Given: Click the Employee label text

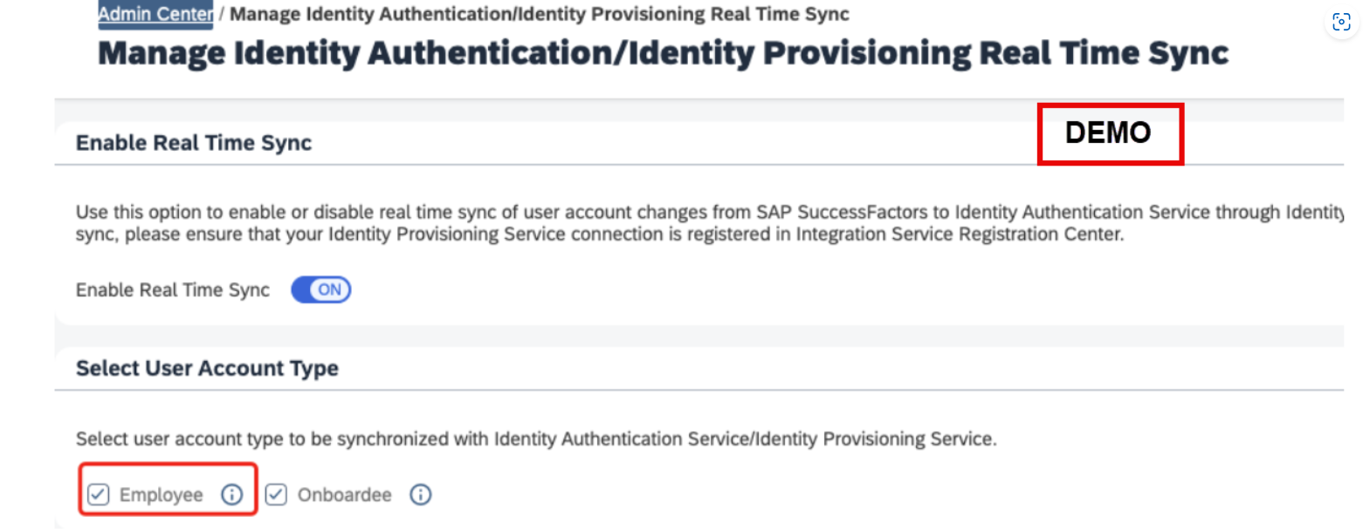Looking at the screenshot, I should click(162, 495).
